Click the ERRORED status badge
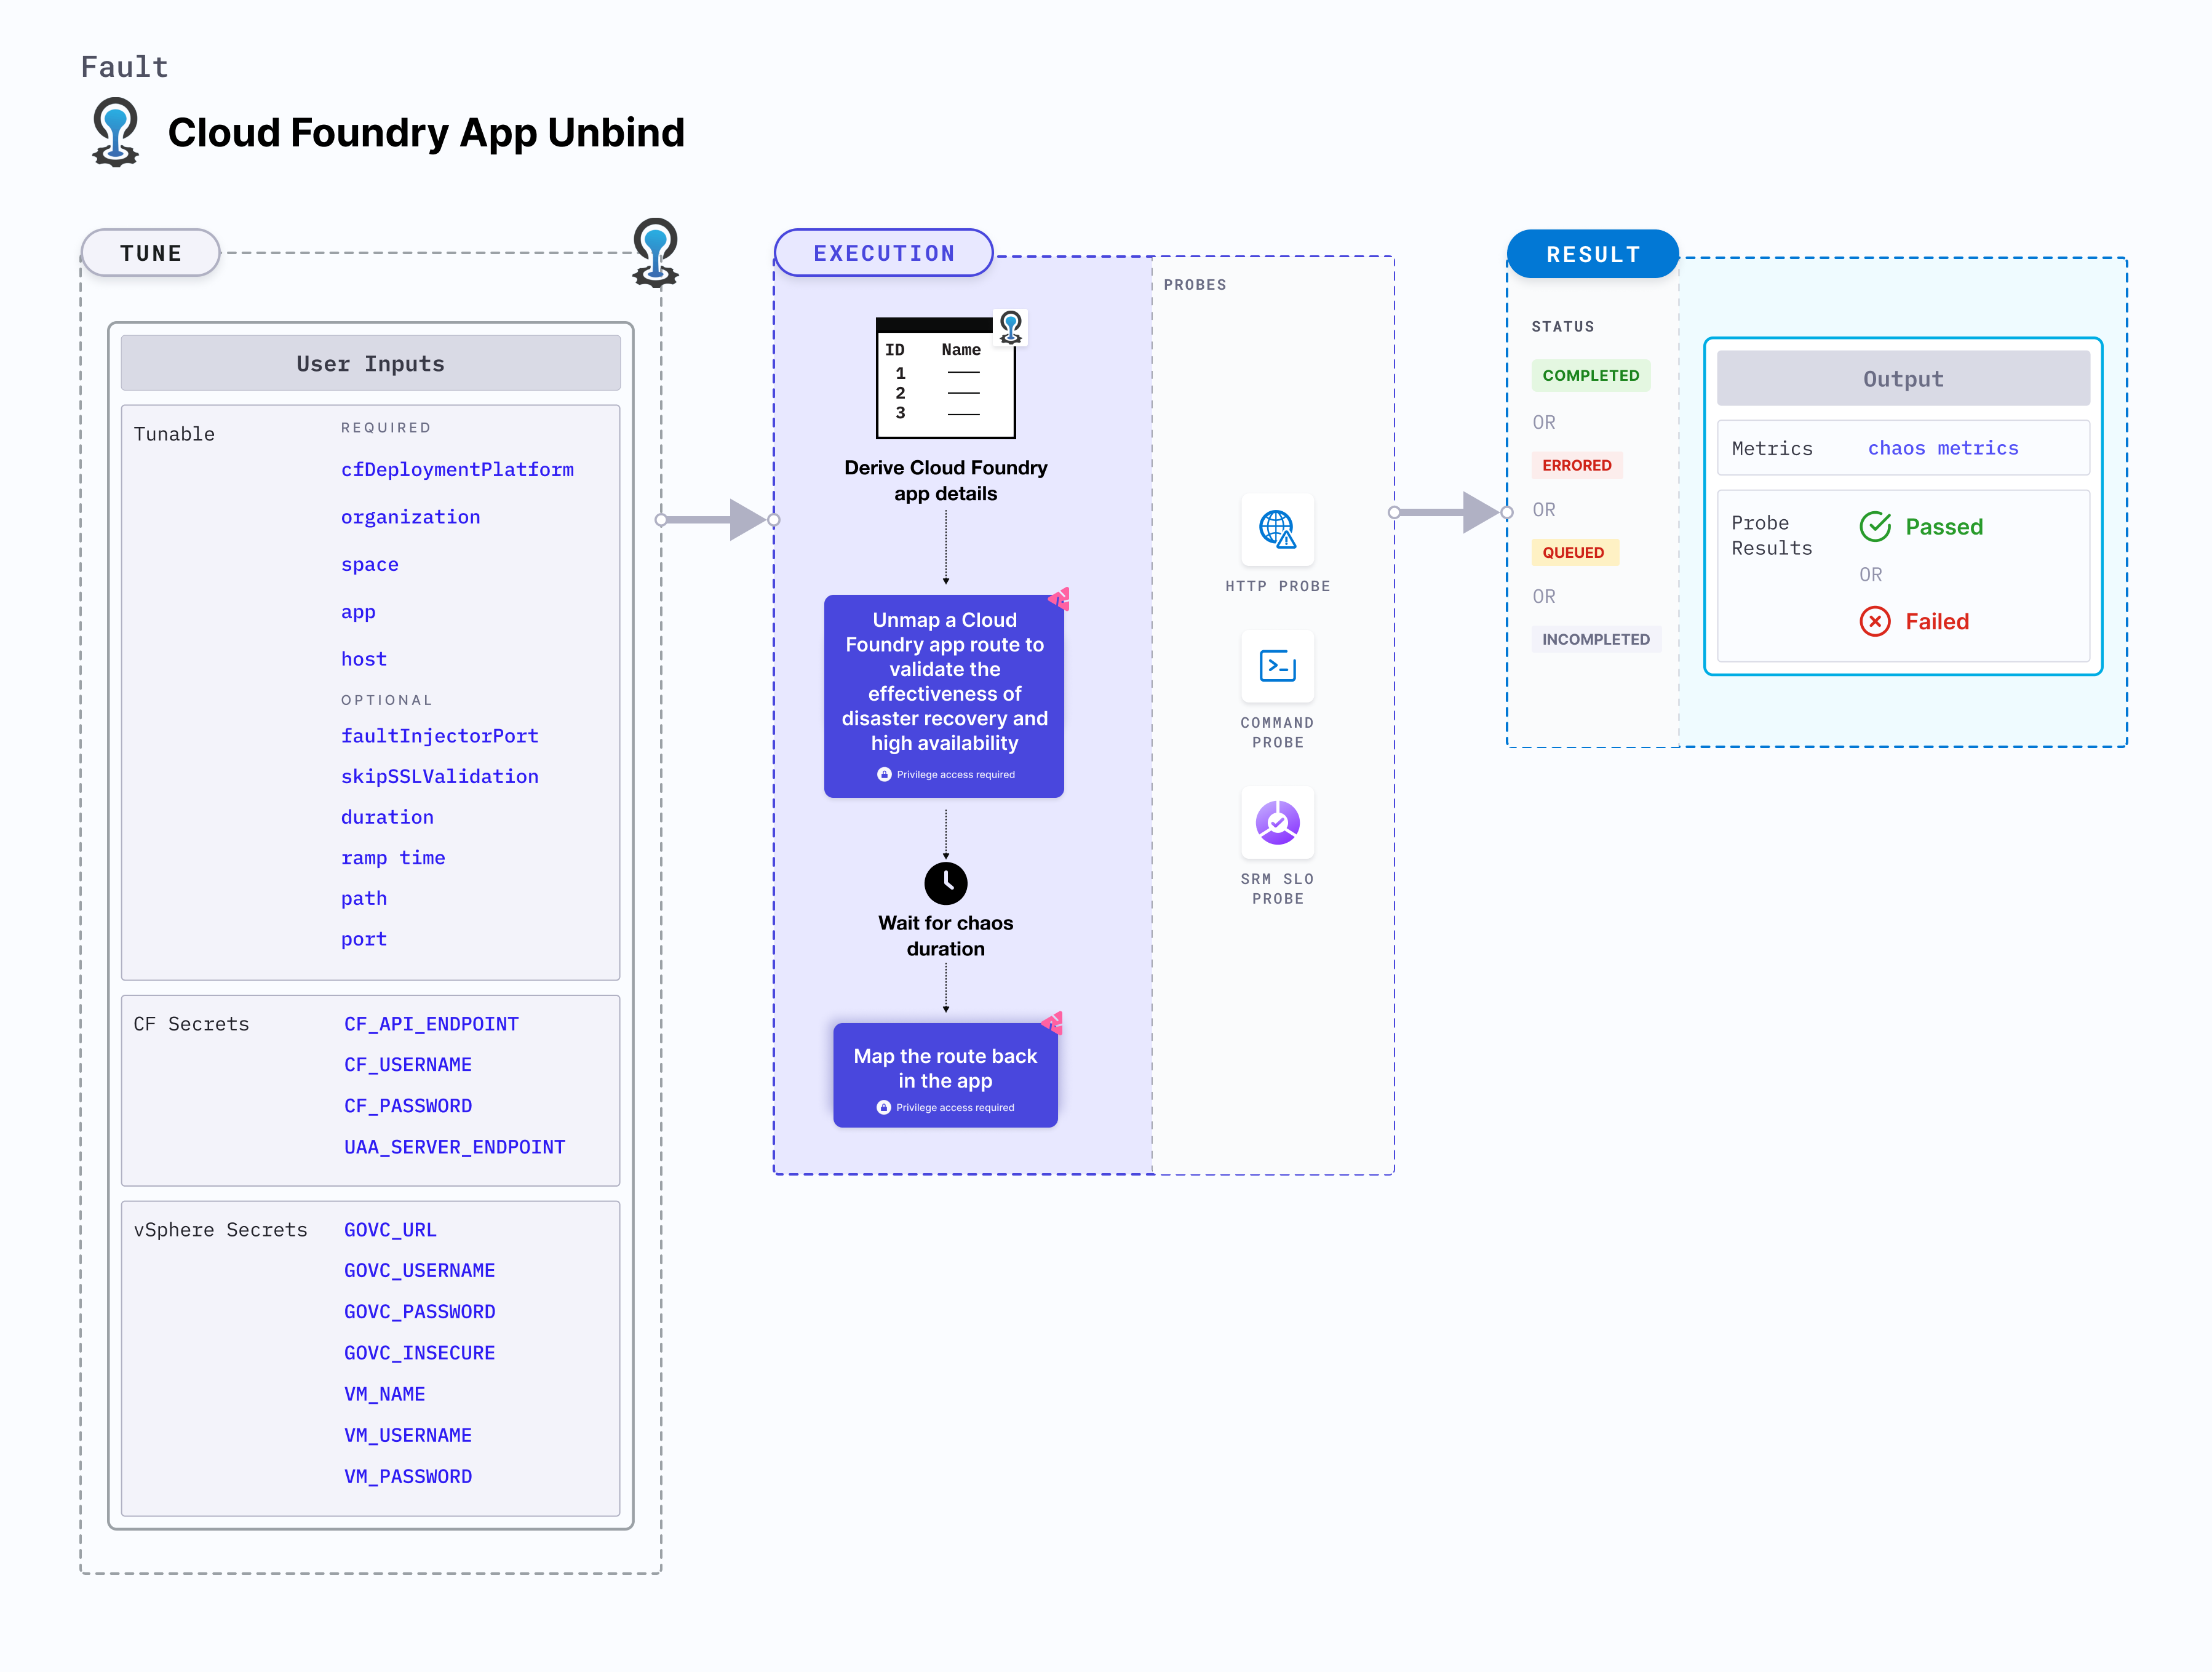The image size is (2212, 1672). pyautogui.click(x=1576, y=465)
